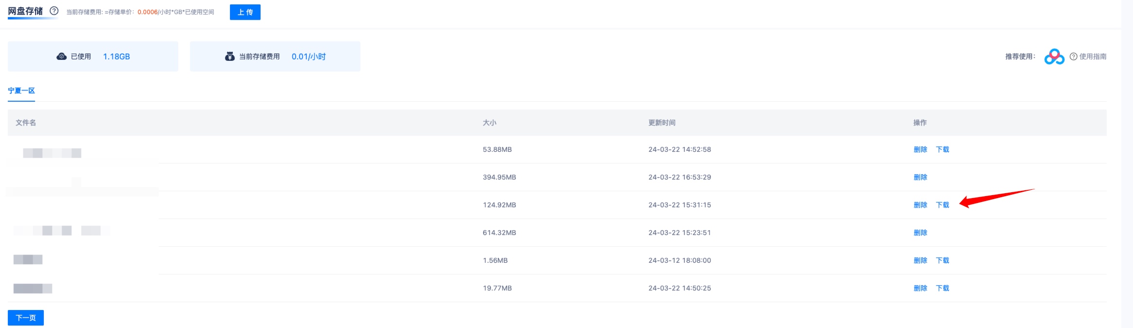Click the cloud icon next to 已使用
Image resolution: width=1133 pixels, height=328 pixels.
pyautogui.click(x=61, y=56)
